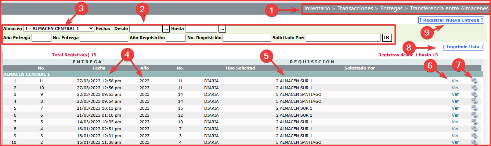Click Total Registro(s) 15 text
491x146 pixels.
click(x=74, y=55)
